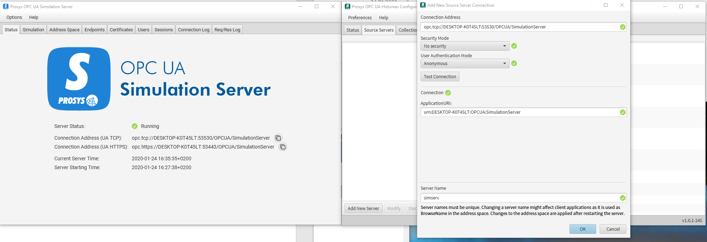The height and width of the screenshot is (242, 707).
Task: Click the Prosys Simulation Server logo
Action: click(x=79, y=79)
